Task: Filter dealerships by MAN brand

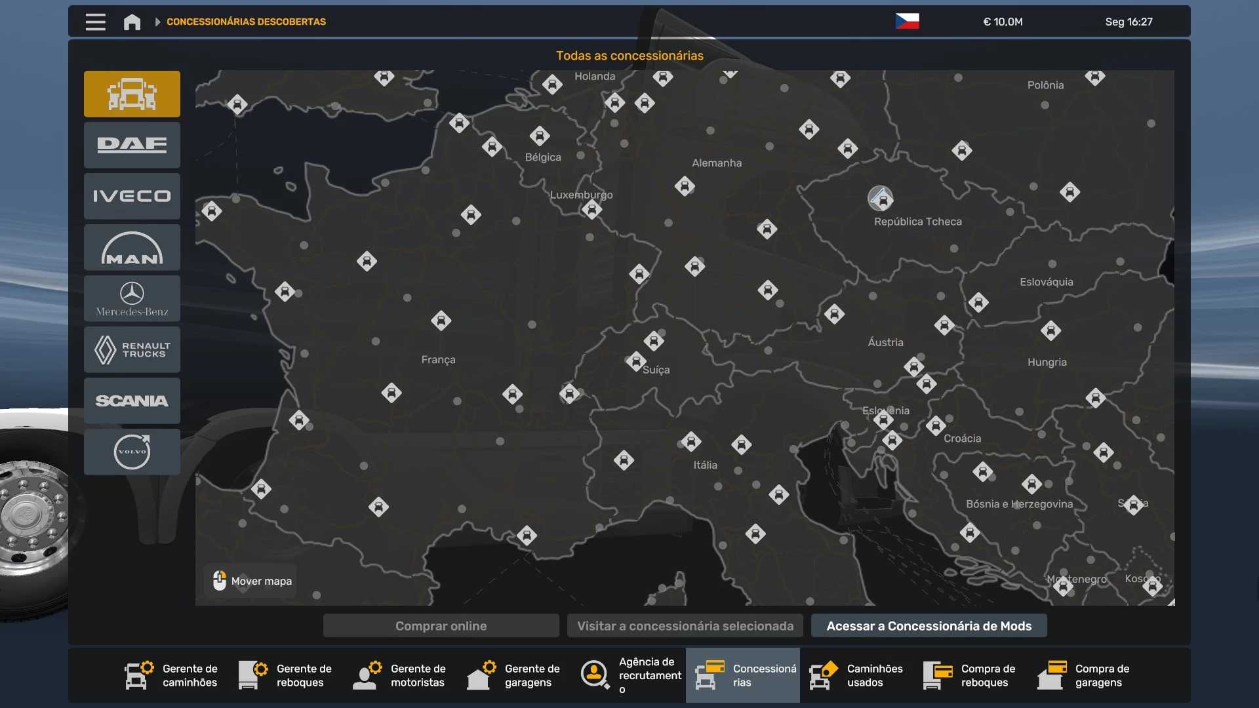Action: point(132,247)
